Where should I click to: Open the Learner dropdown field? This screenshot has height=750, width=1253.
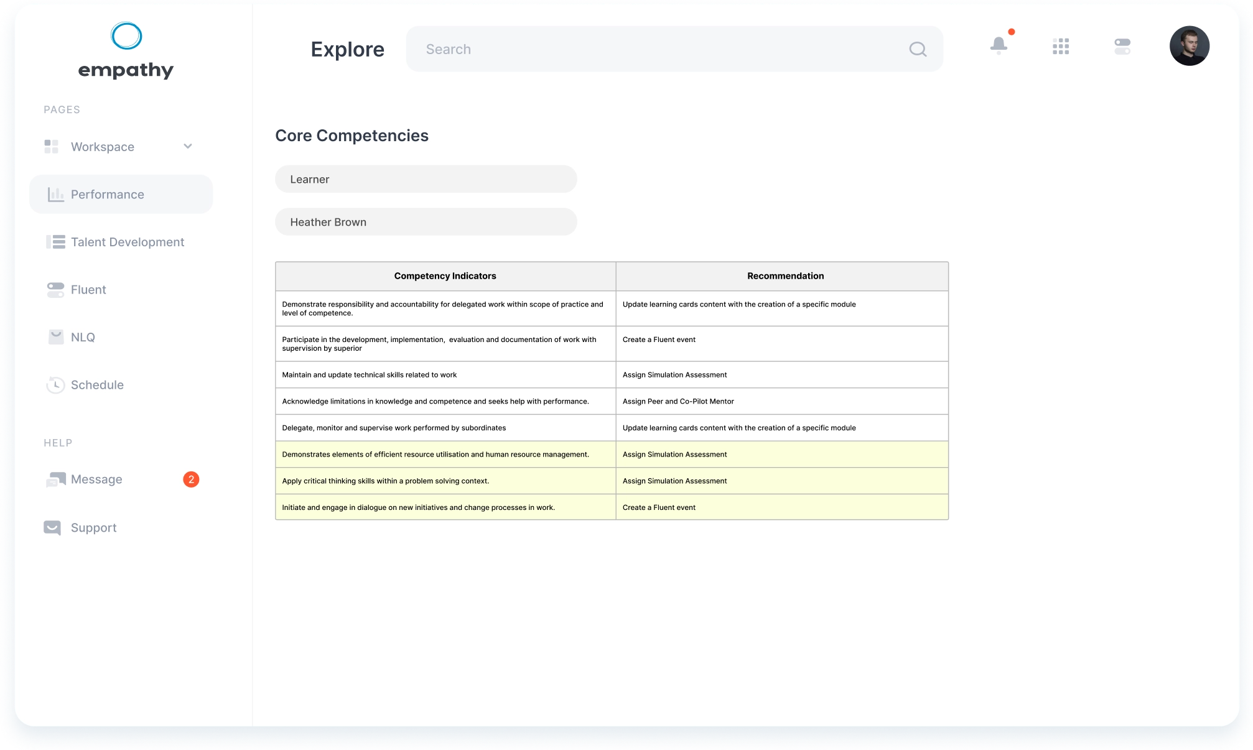[426, 179]
